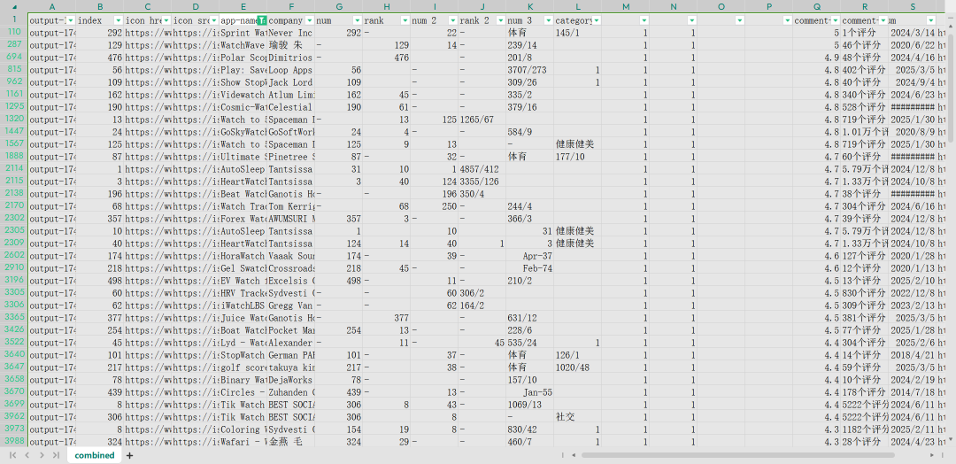Select the cell with 1020/48
This screenshot has width=956, height=464.
578,367
